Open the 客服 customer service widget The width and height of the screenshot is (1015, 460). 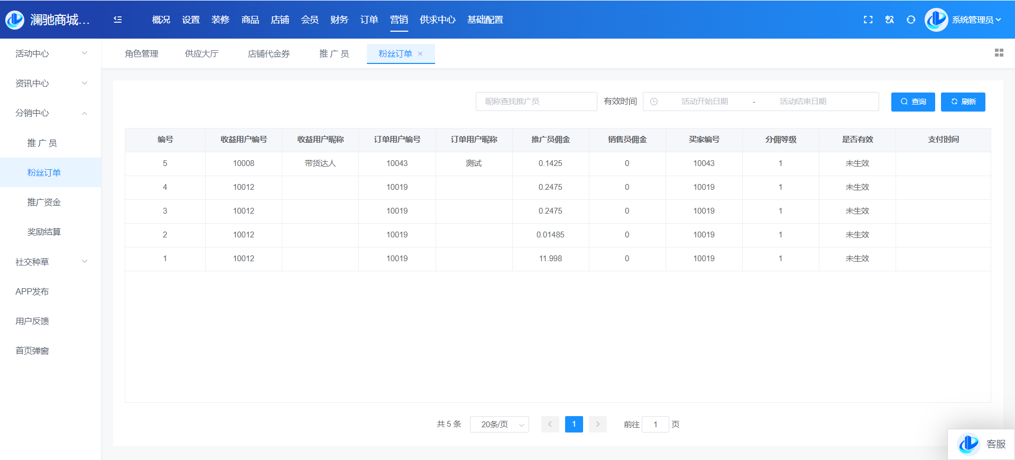point(982,444)
